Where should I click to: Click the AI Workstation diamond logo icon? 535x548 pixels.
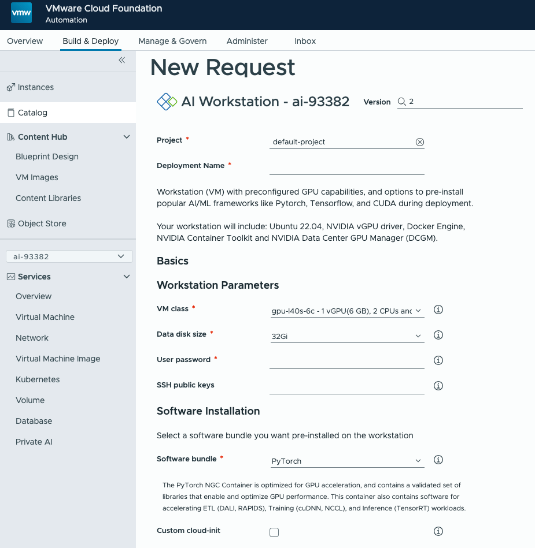coord(167,102)
